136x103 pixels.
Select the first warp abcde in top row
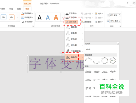[x=88, y=72]
